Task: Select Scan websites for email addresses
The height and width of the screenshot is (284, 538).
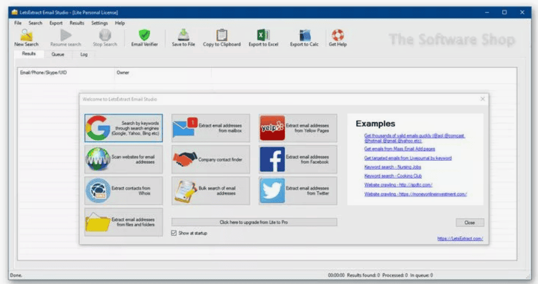Action: click(123, 160)
